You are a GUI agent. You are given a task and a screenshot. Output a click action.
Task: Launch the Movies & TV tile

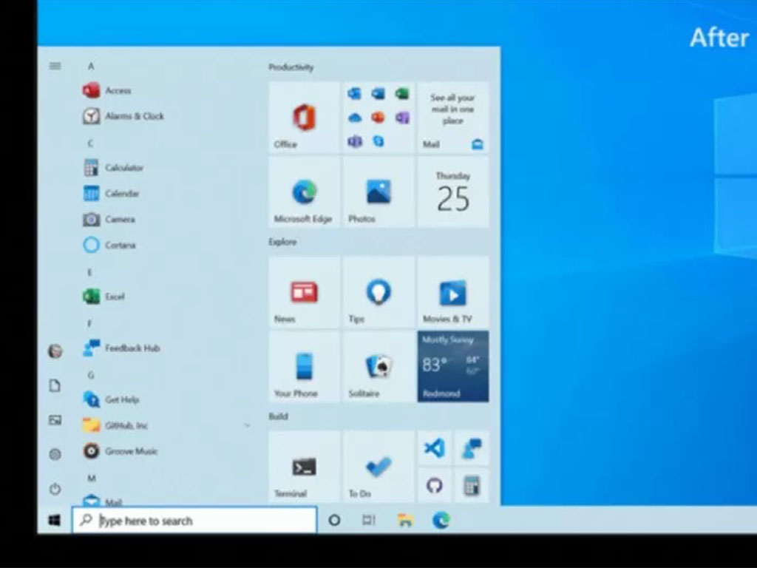coord(453,292)
